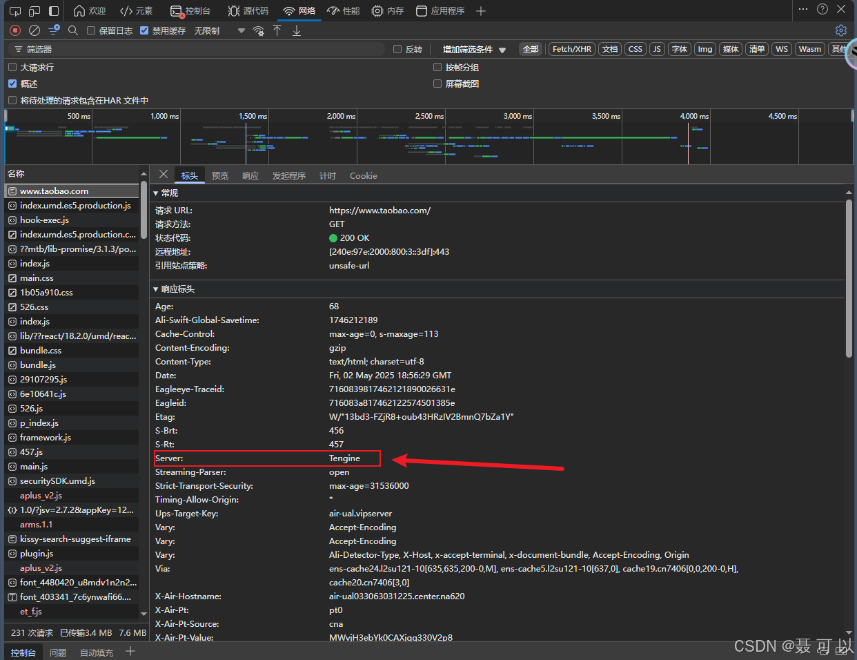Switch to Console tab in top bar
Image resolution: width=857 pixels, height=660 pixels.
pos(190,11)
